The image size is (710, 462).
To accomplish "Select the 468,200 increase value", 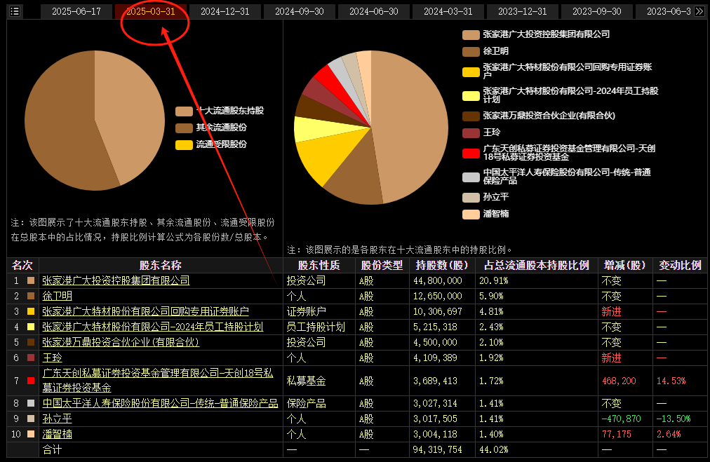I will click(619, 381).
